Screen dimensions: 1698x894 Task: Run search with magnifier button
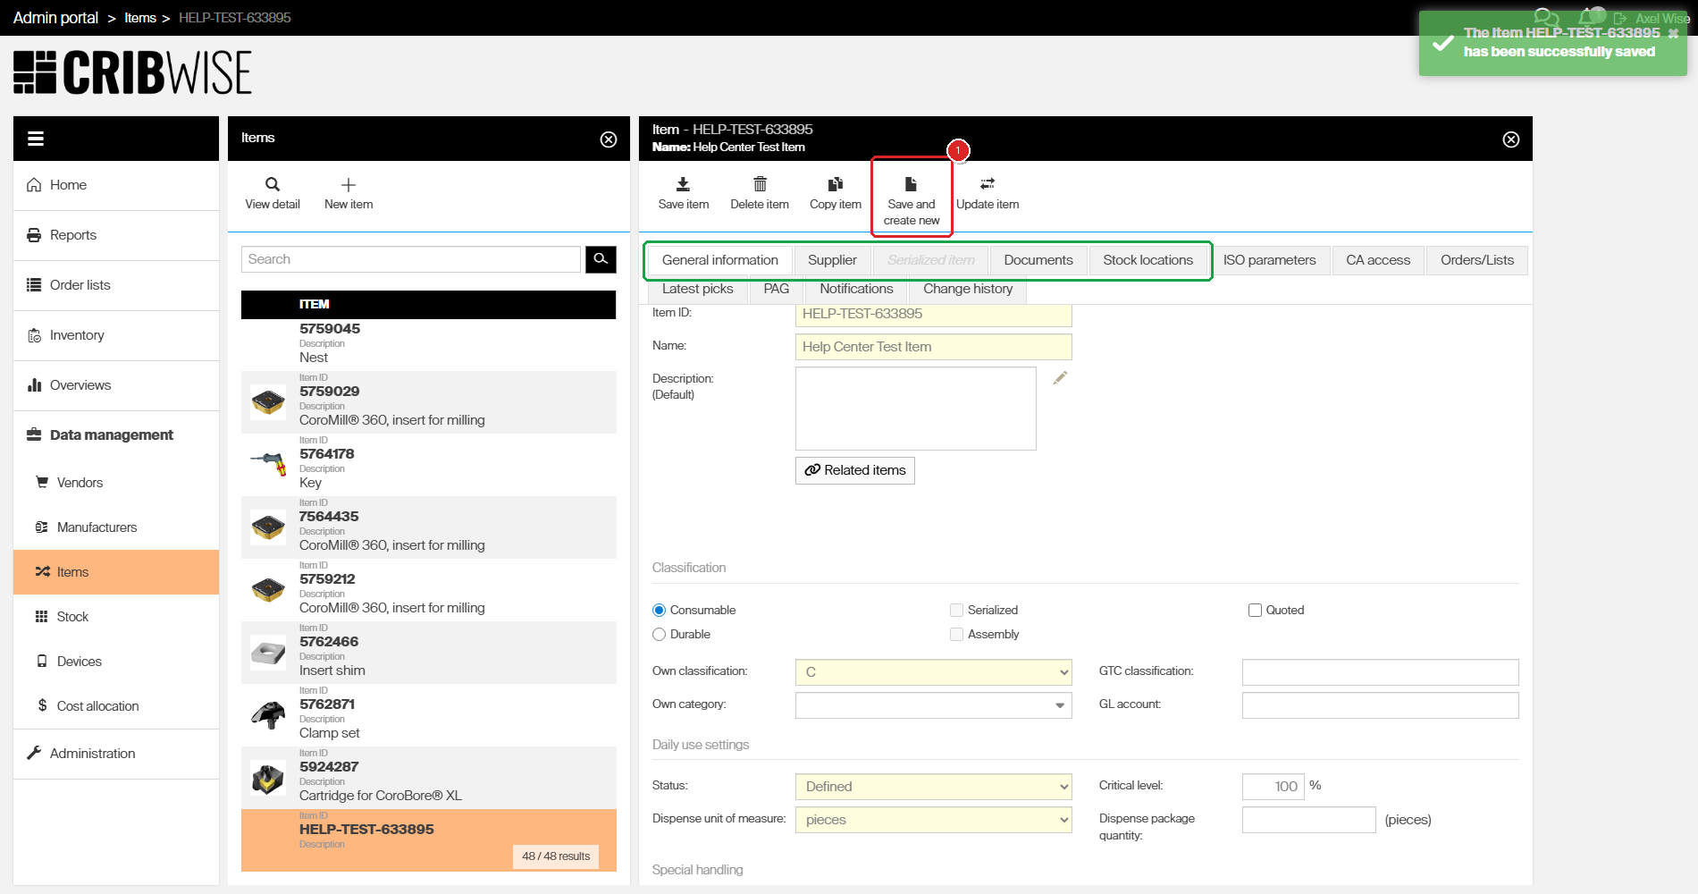point(601,259)
